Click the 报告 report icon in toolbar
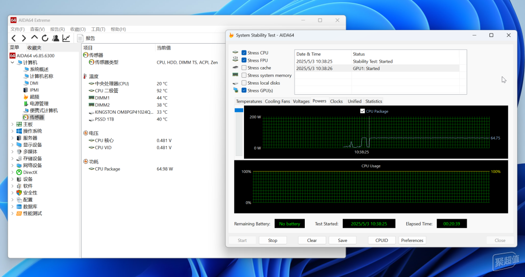Image resolution: width=525 pixels, height=277 pixels. [x=80, y=38]
